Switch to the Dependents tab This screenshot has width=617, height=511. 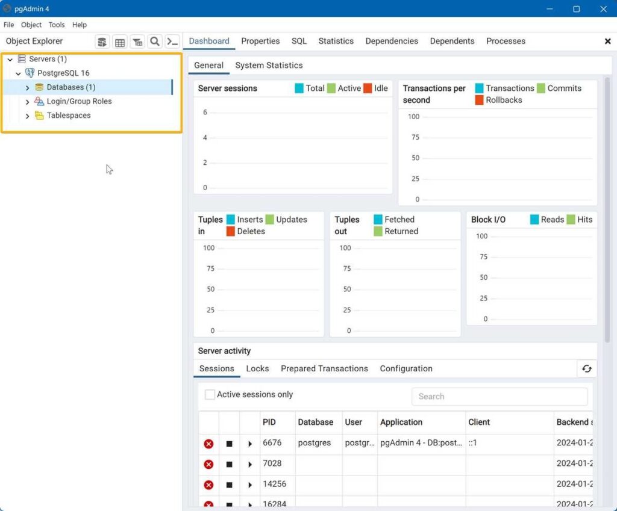pyautogui.click(x=452, y=42)
